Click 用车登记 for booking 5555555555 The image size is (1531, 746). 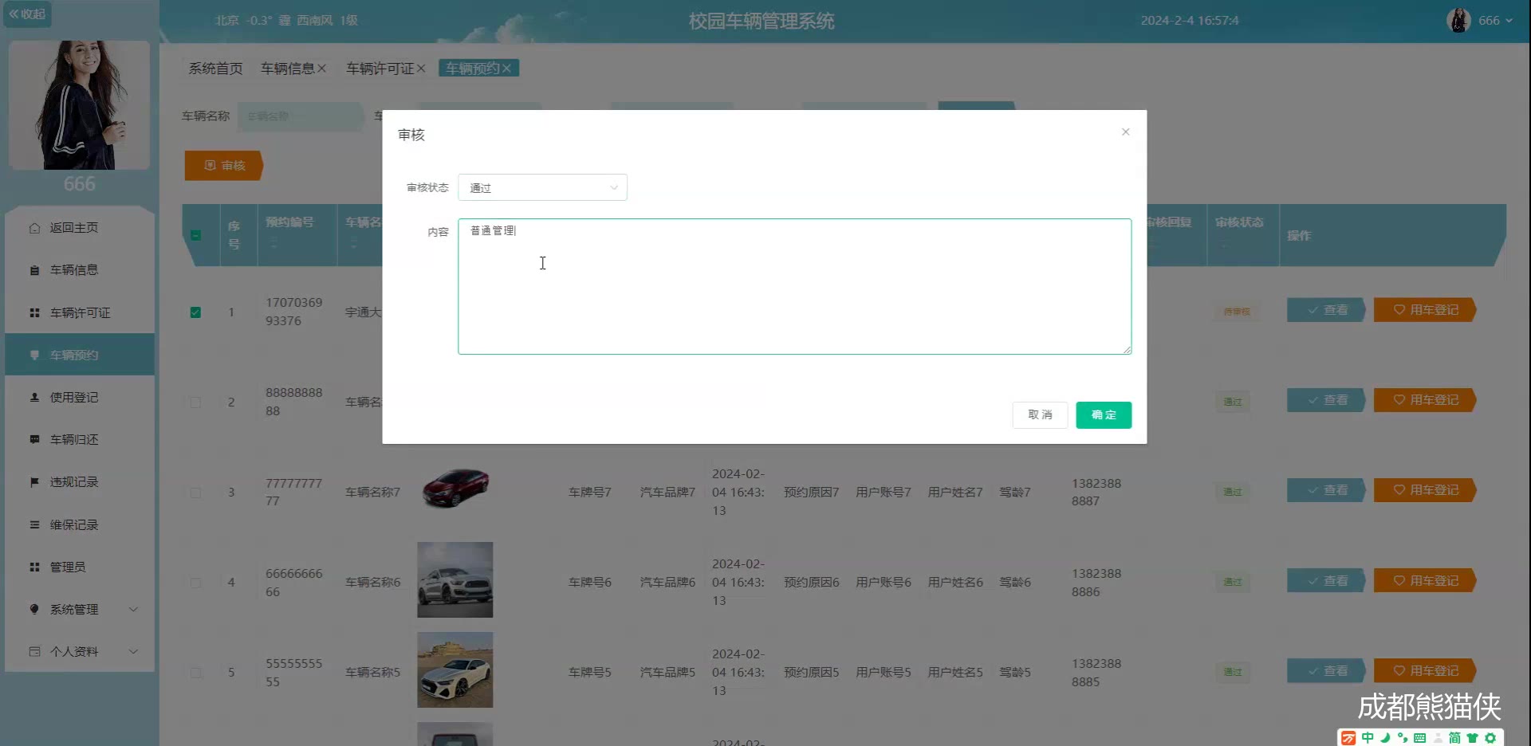click(1425, 671)
